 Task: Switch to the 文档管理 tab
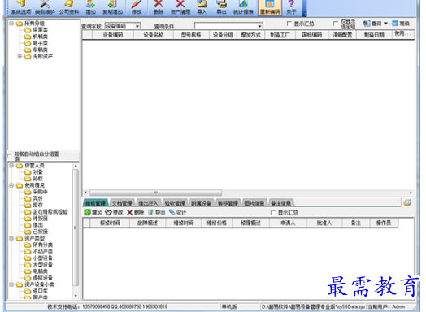pos(122,203)
